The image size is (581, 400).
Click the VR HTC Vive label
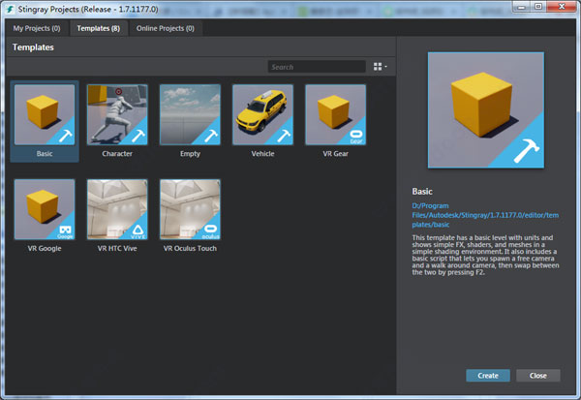coord(117,248)
